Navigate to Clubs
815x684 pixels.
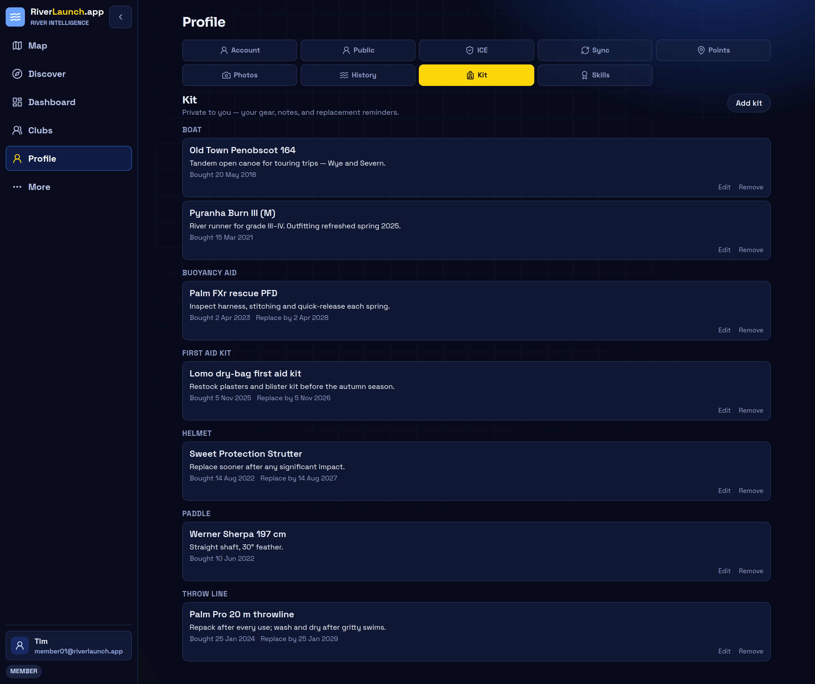point(69,131)
